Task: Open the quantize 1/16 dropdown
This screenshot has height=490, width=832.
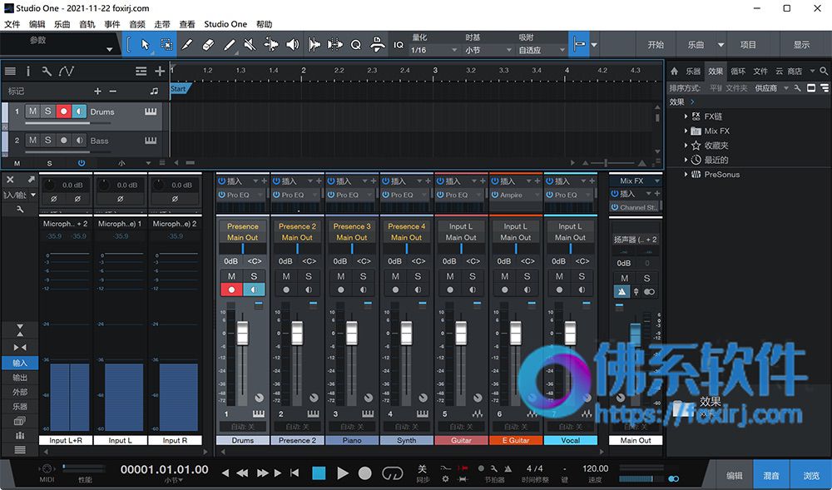Action: (433, 50)
